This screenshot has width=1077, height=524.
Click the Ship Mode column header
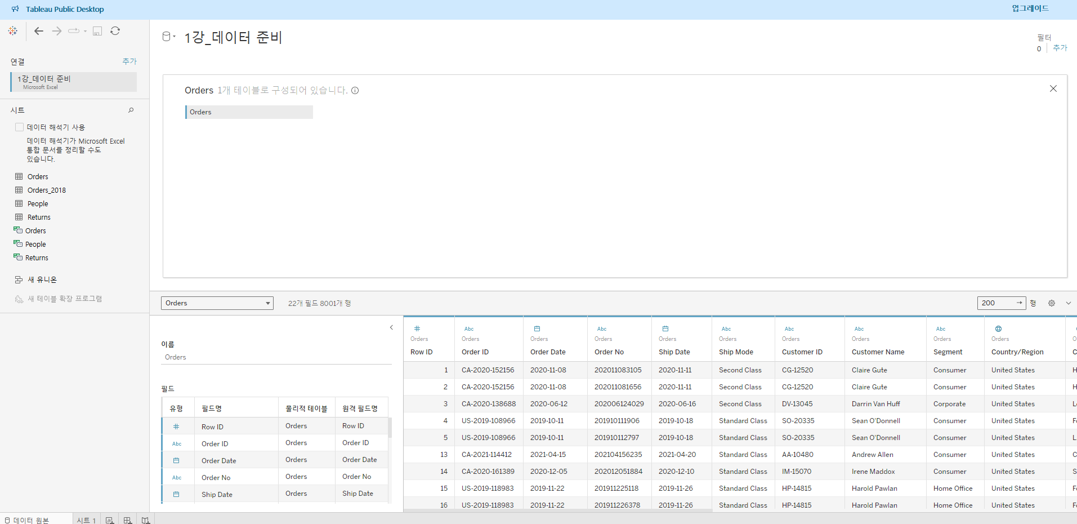click(736, 352)
